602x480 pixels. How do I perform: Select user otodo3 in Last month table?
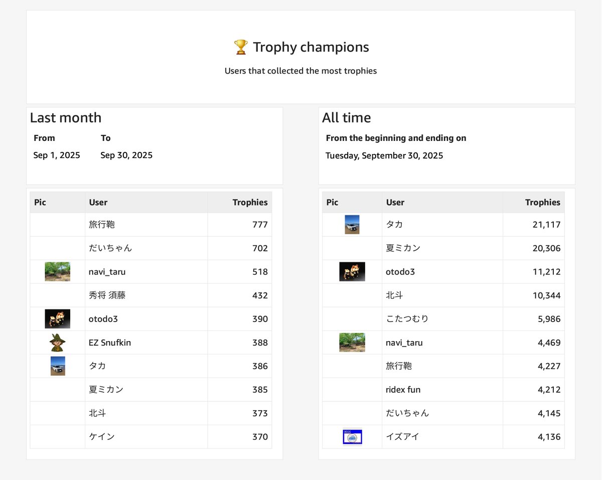click(x=103, y=319)
